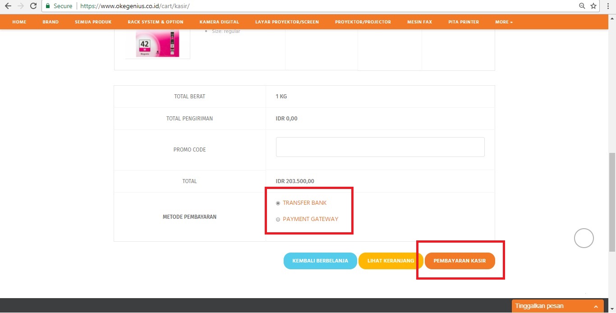616x313 pixels.
Task: Click the zoom magnifier icon in address bar
Action: (582, 6)
